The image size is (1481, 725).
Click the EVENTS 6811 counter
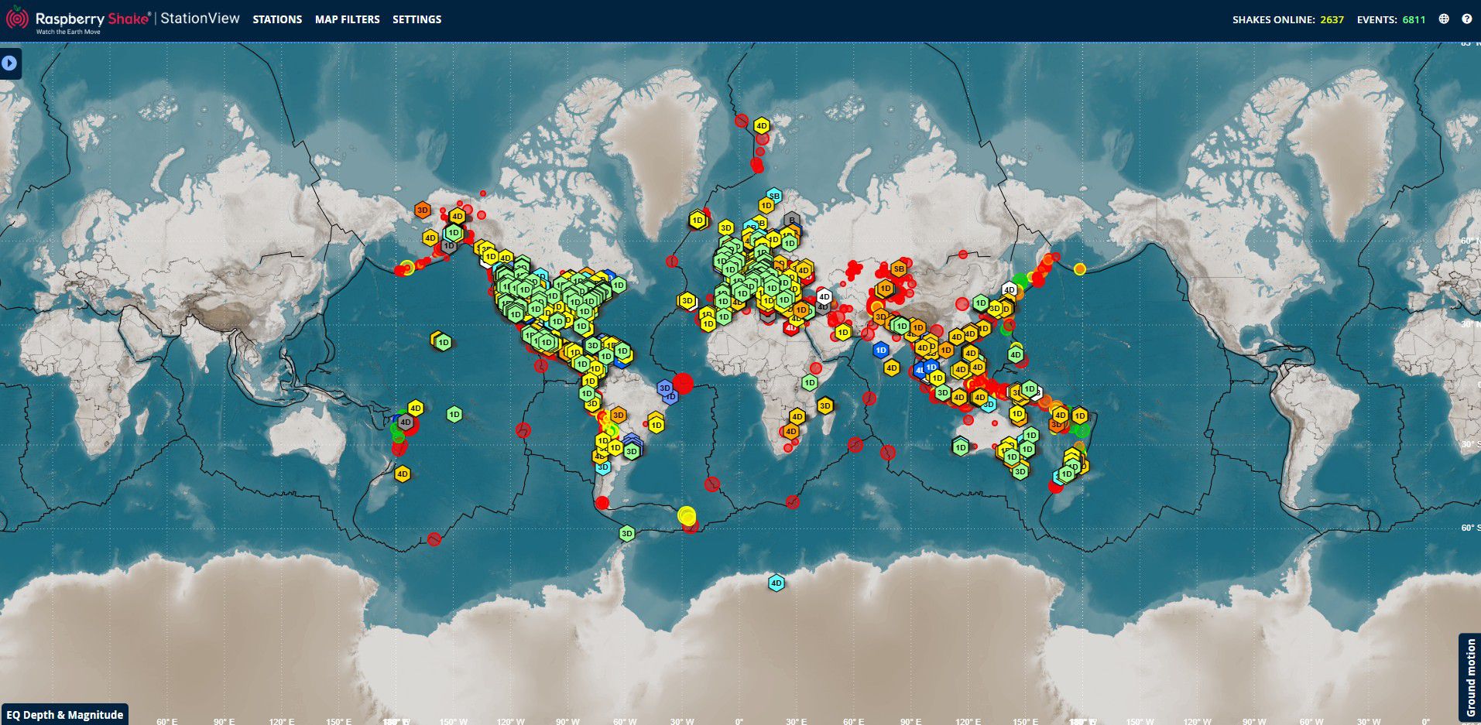point(1392,19)
